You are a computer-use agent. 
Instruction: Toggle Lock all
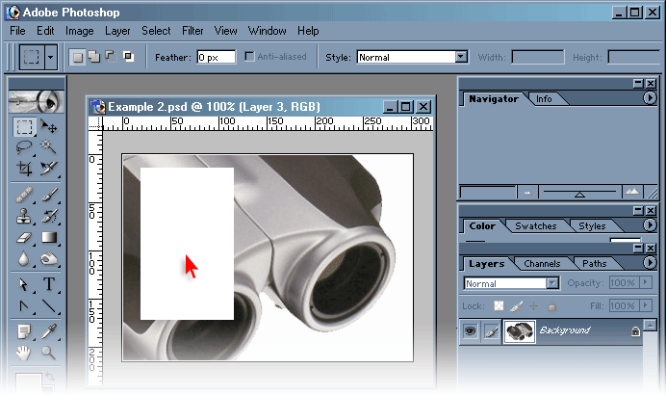click(551, 306)
